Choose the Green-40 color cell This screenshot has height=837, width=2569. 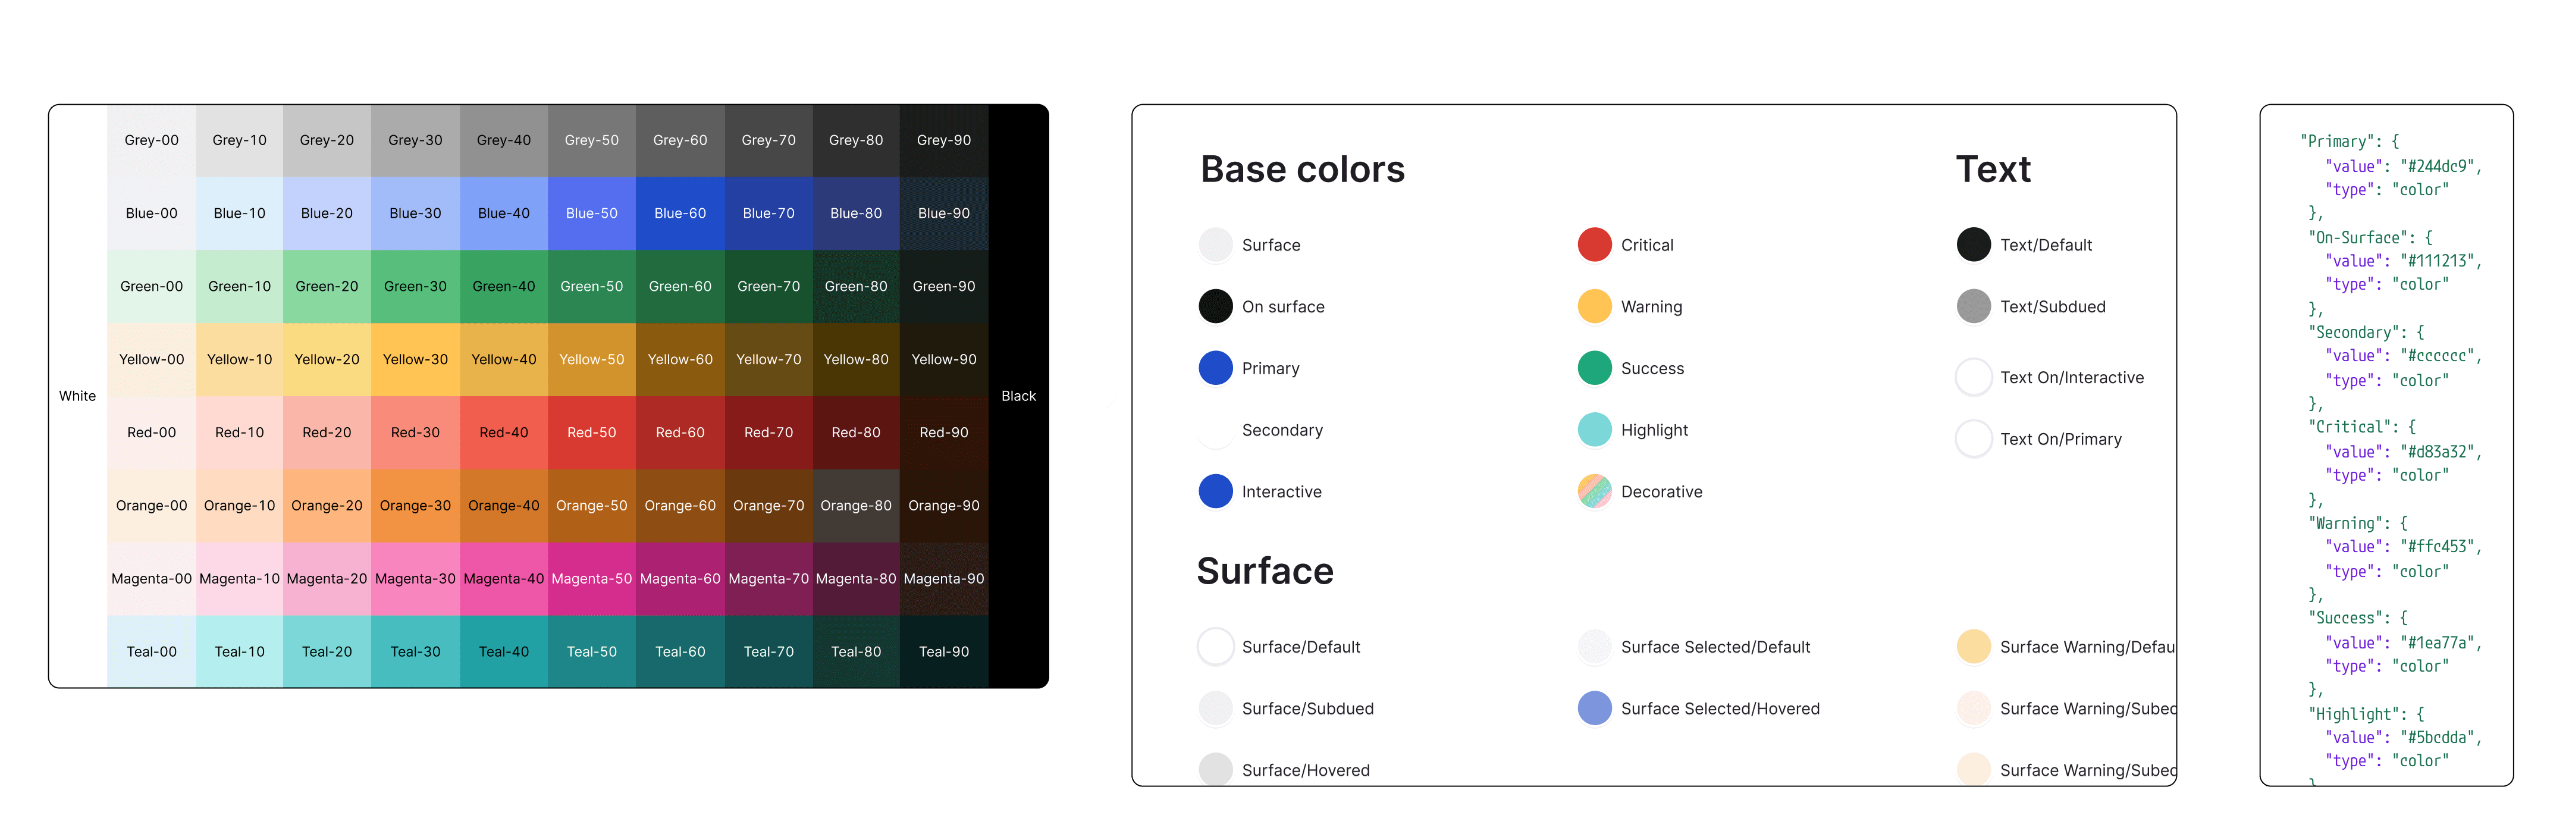(504, 286)
